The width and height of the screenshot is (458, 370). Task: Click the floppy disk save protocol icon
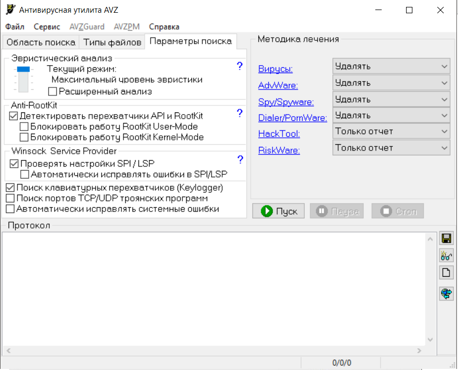(446, 239)
